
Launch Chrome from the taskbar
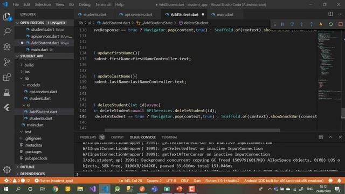point(56,189)
